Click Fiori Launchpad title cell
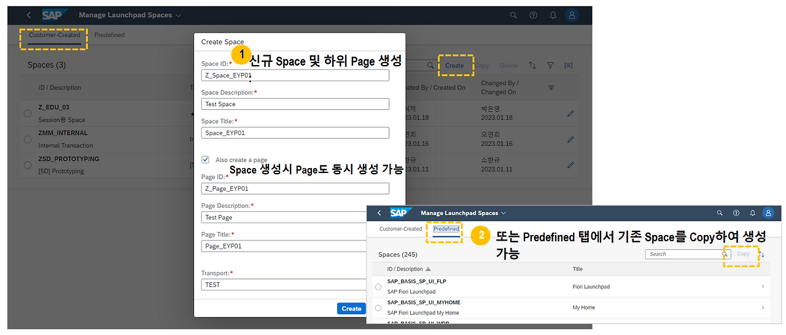Viewport: 786px width, 335px height. [591, 287]
